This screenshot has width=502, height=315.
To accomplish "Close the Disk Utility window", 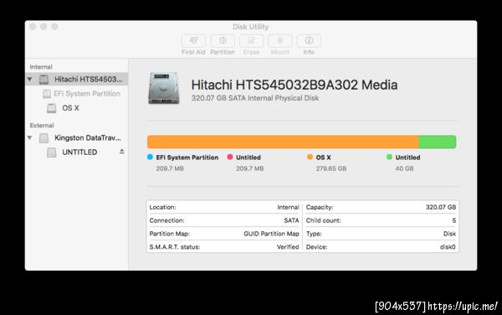I will (33, 26).
